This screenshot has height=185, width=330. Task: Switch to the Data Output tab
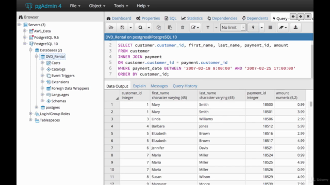coord(117,86)
